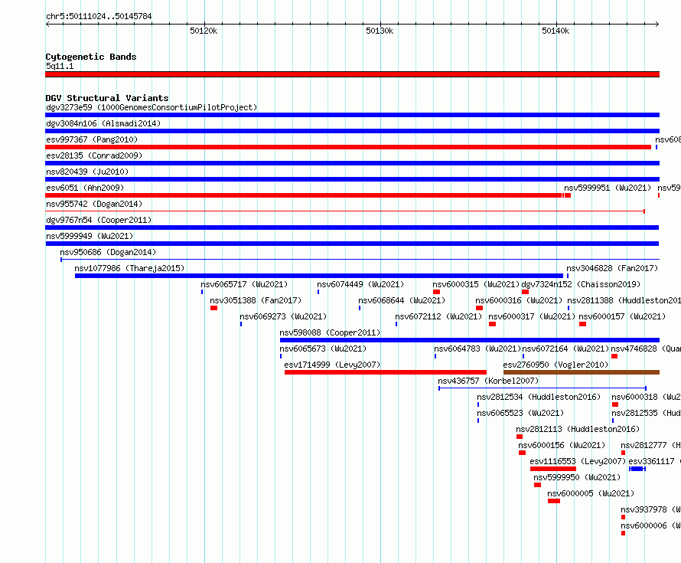Viewport: 681px width, 563px height.
Task: Click the small blue esv3361117 glyph
Action: [x=637, y=469]
